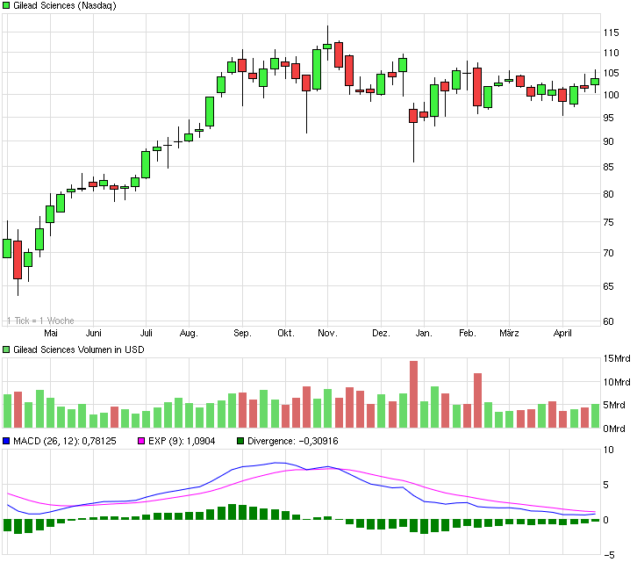Click the 'Mai' month label
The image size is (637, 562).
click(51, 333)
